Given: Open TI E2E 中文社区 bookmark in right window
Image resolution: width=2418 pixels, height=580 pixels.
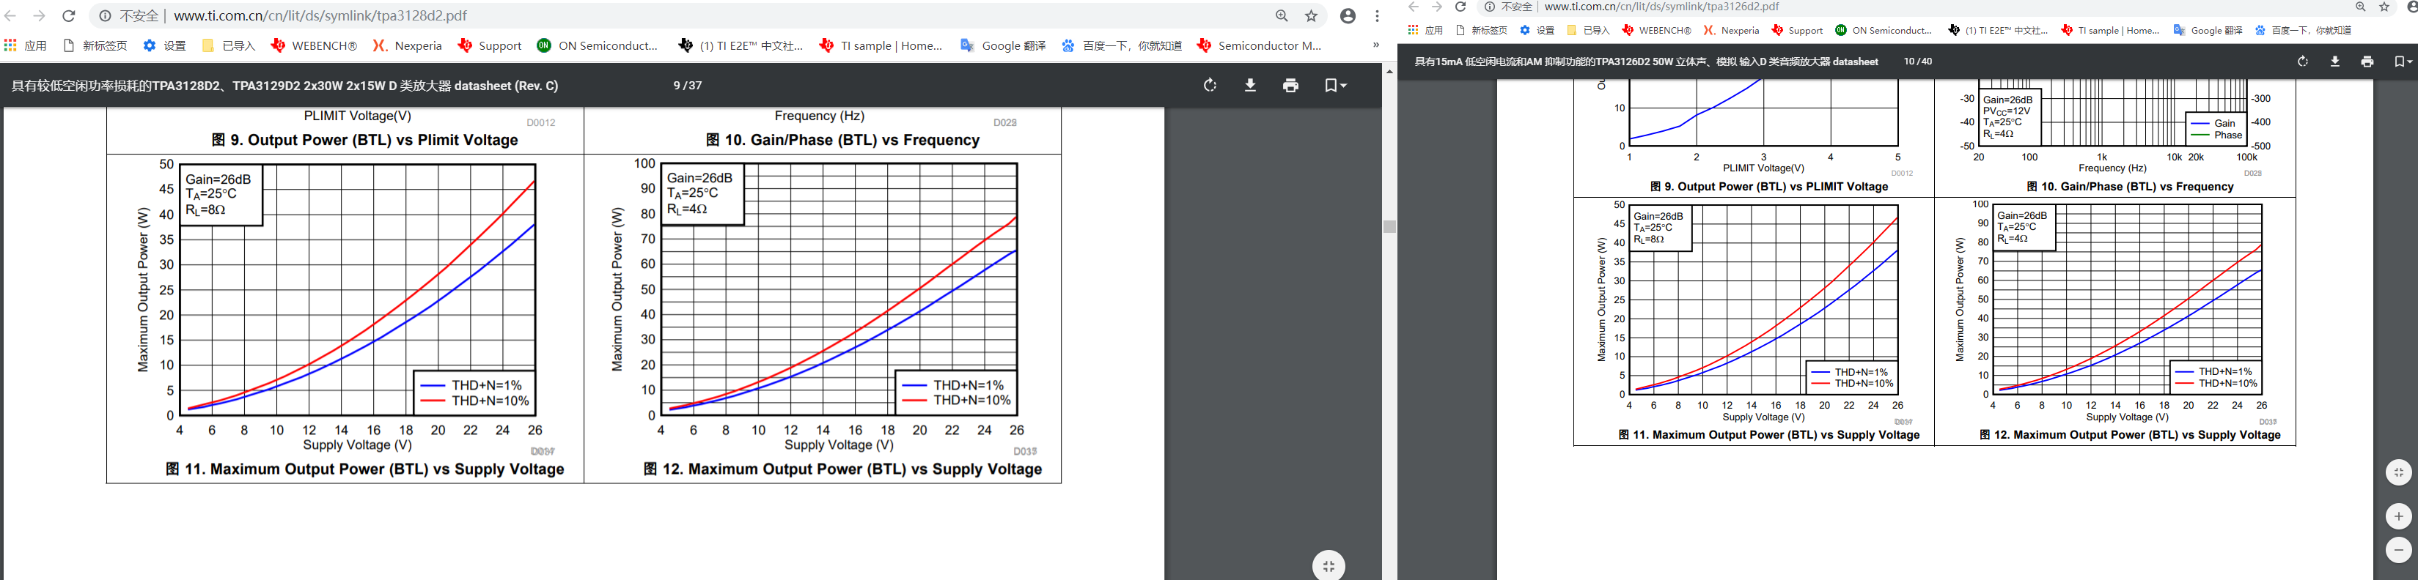Looking at the screenshot, I should pyautogui.click(x=1997, y=30).
